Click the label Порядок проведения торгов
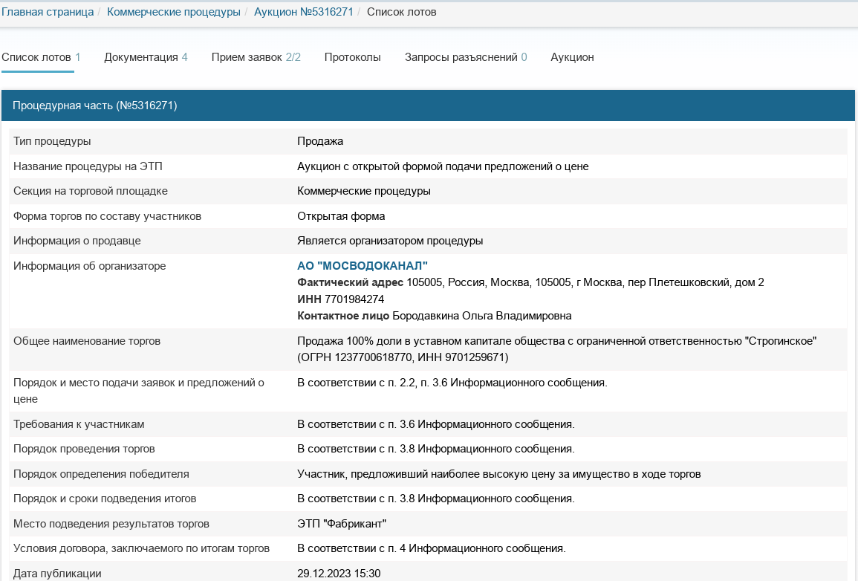 coord(84,449)
